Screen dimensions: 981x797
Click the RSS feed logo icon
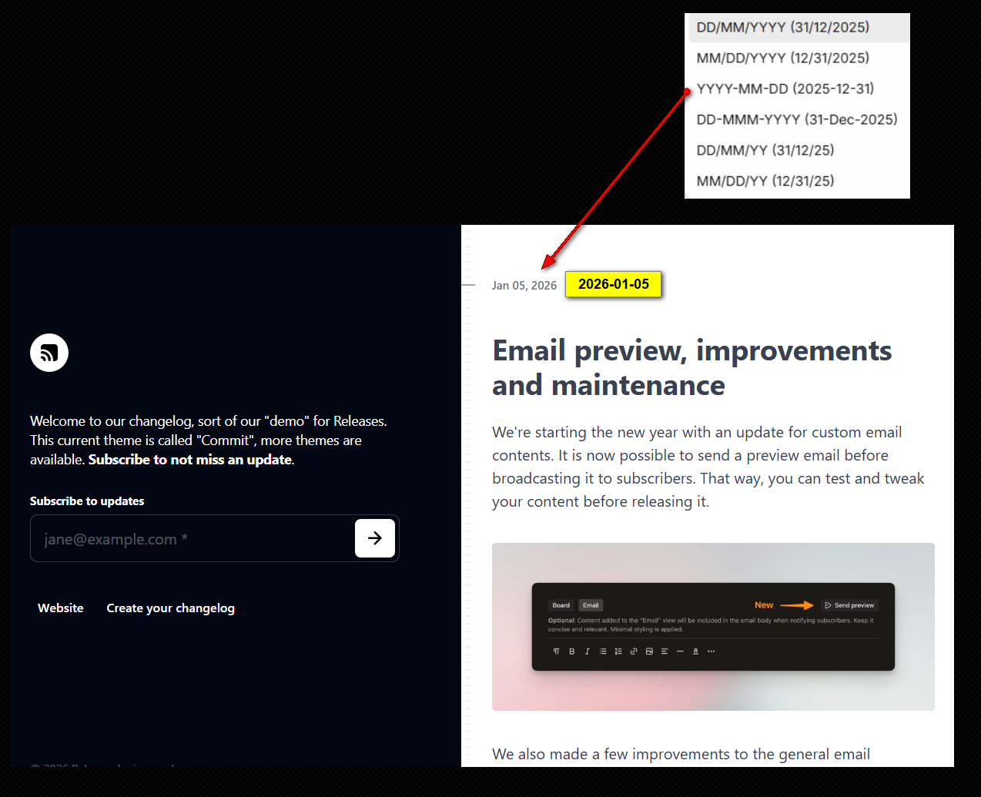(x=49, y=353)
